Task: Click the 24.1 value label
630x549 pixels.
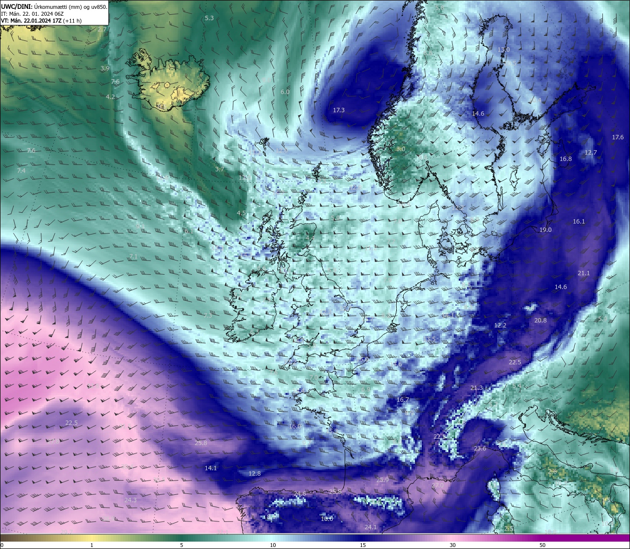Action: coord(371,527)
